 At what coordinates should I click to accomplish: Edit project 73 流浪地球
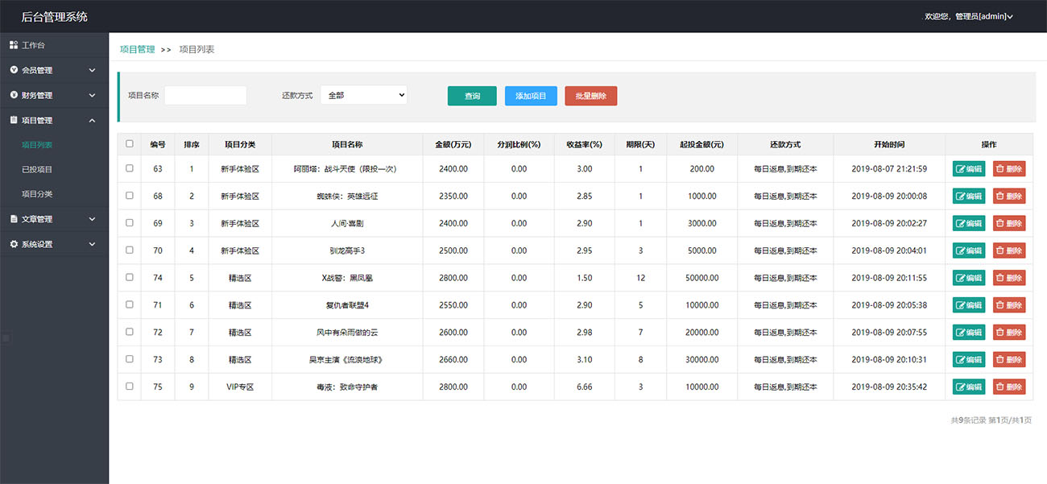[x=969, y=359]
